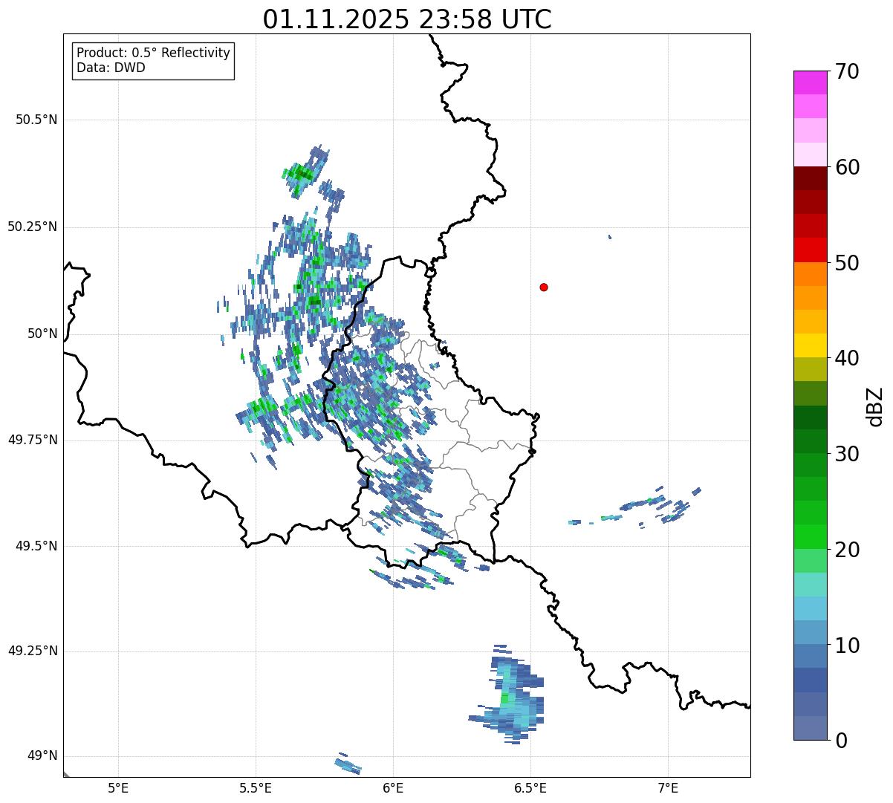Click the 49.25°N latitude label
Viewport: 893px width, 803px height.
click(x=33, y=651)
